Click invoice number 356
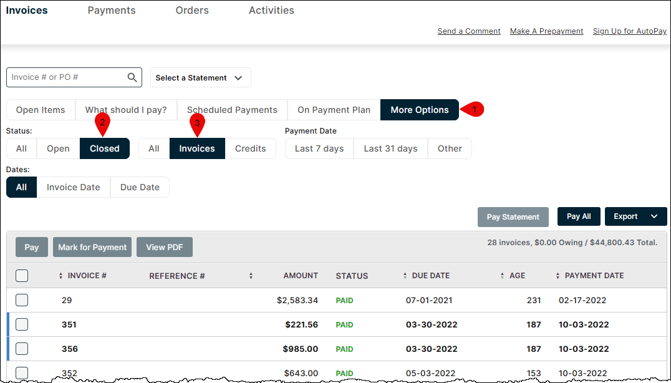Screen dimensions: 671x383 tap(70, 349)
